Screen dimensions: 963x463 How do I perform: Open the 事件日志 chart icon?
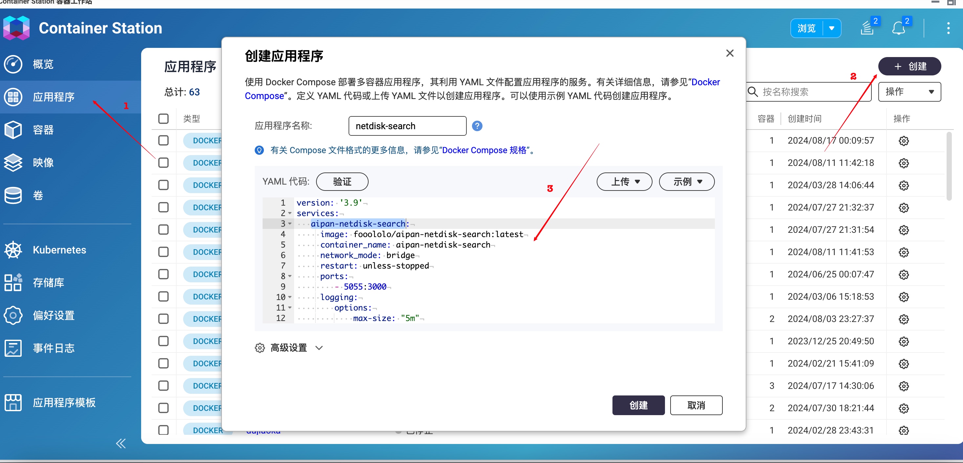tap(13, 348)
